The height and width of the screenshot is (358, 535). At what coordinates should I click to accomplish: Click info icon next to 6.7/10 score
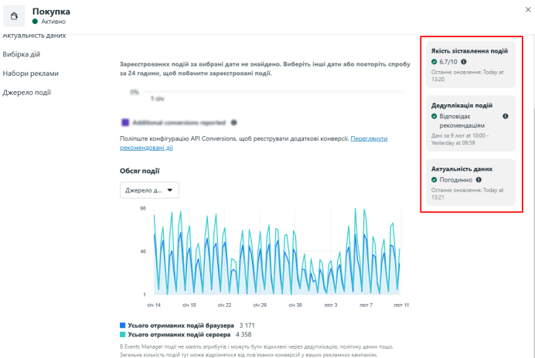point(464,62)
